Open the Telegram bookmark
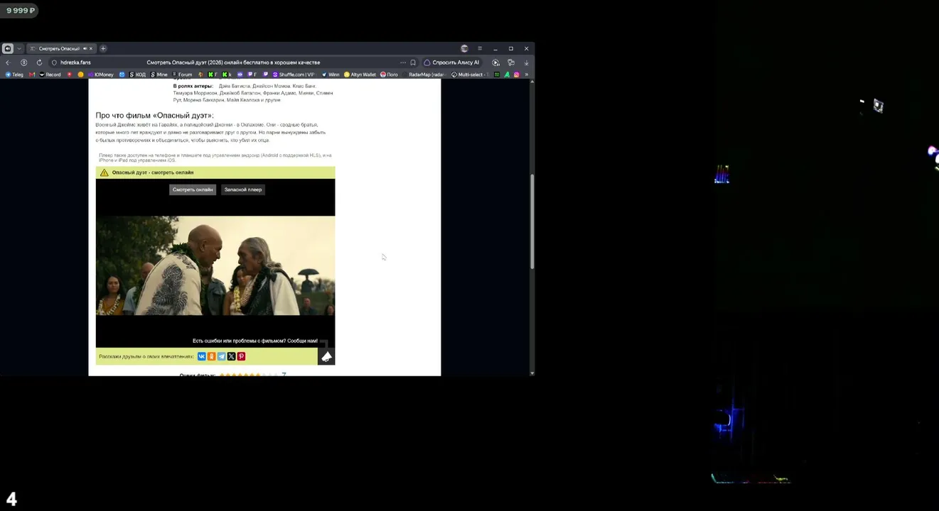The width and height of the screenshot is (939, 511). pos(15,75)
